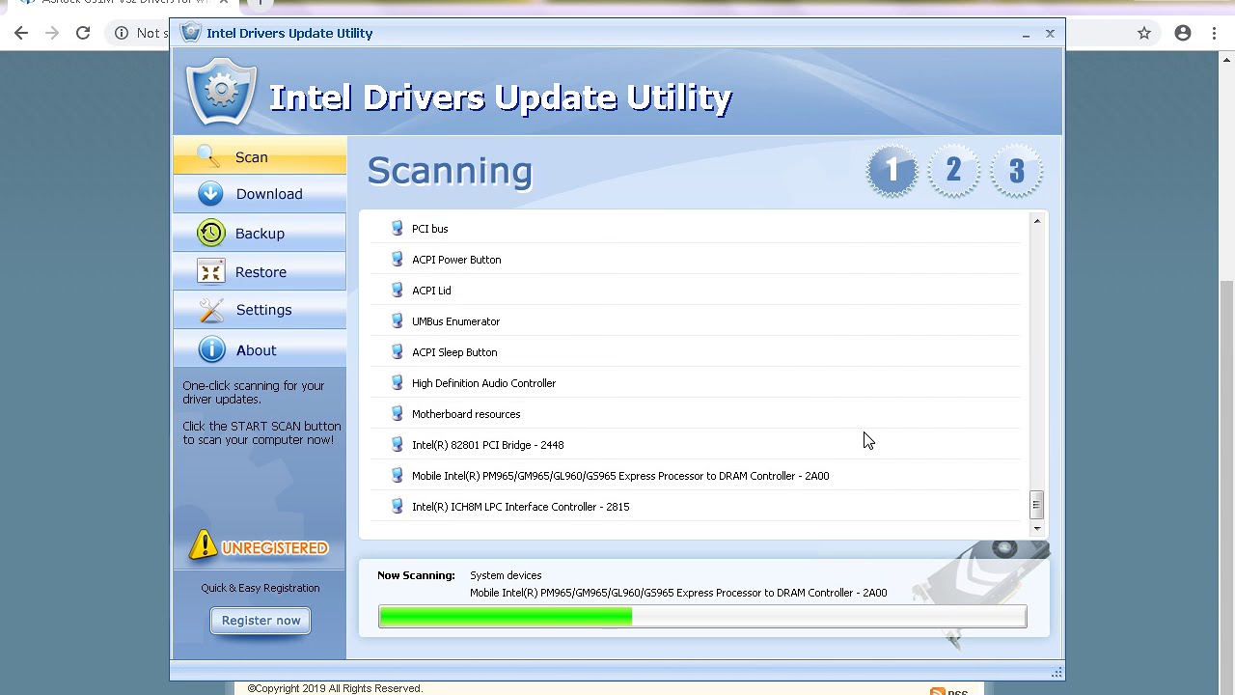The width and height of the screenshot is (1235, 695).
Task: Click the yellow warning triangle icon
Action: click(x=204, y=544)
